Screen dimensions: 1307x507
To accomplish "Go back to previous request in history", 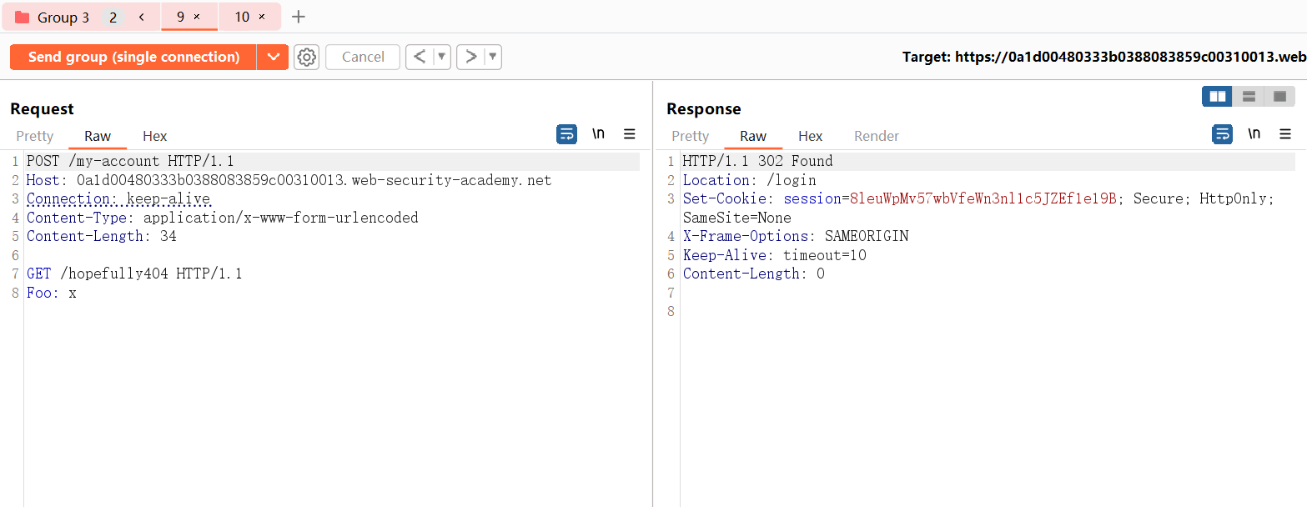I will (x=420, y=57).
